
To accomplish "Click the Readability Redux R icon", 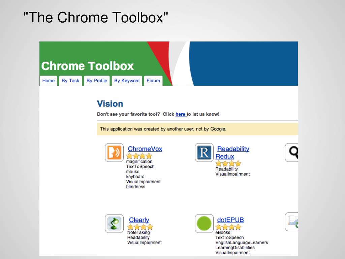I will (204, 152).
